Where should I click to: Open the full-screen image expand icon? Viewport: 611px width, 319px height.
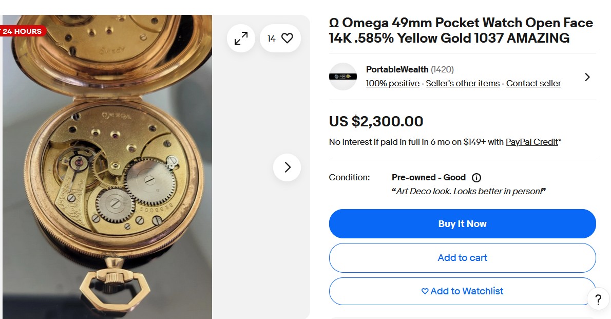pos(241,39)
